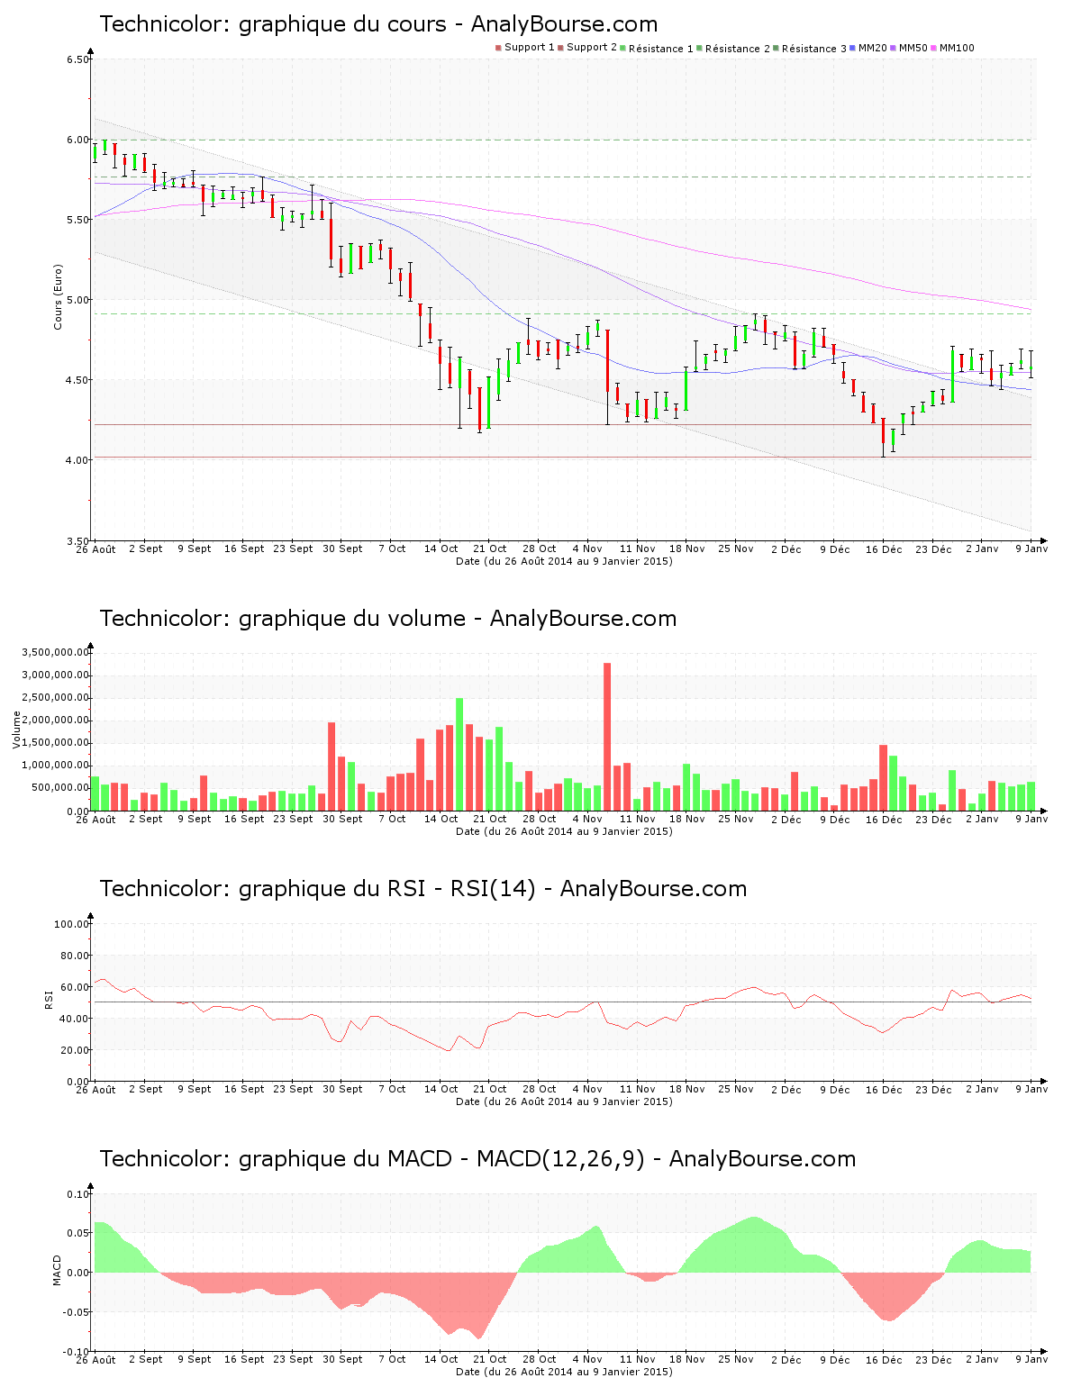The image size is (1081, 1396).
Task: Click the green MACD peak around 25 Nov
Action: pos(753,1226)
